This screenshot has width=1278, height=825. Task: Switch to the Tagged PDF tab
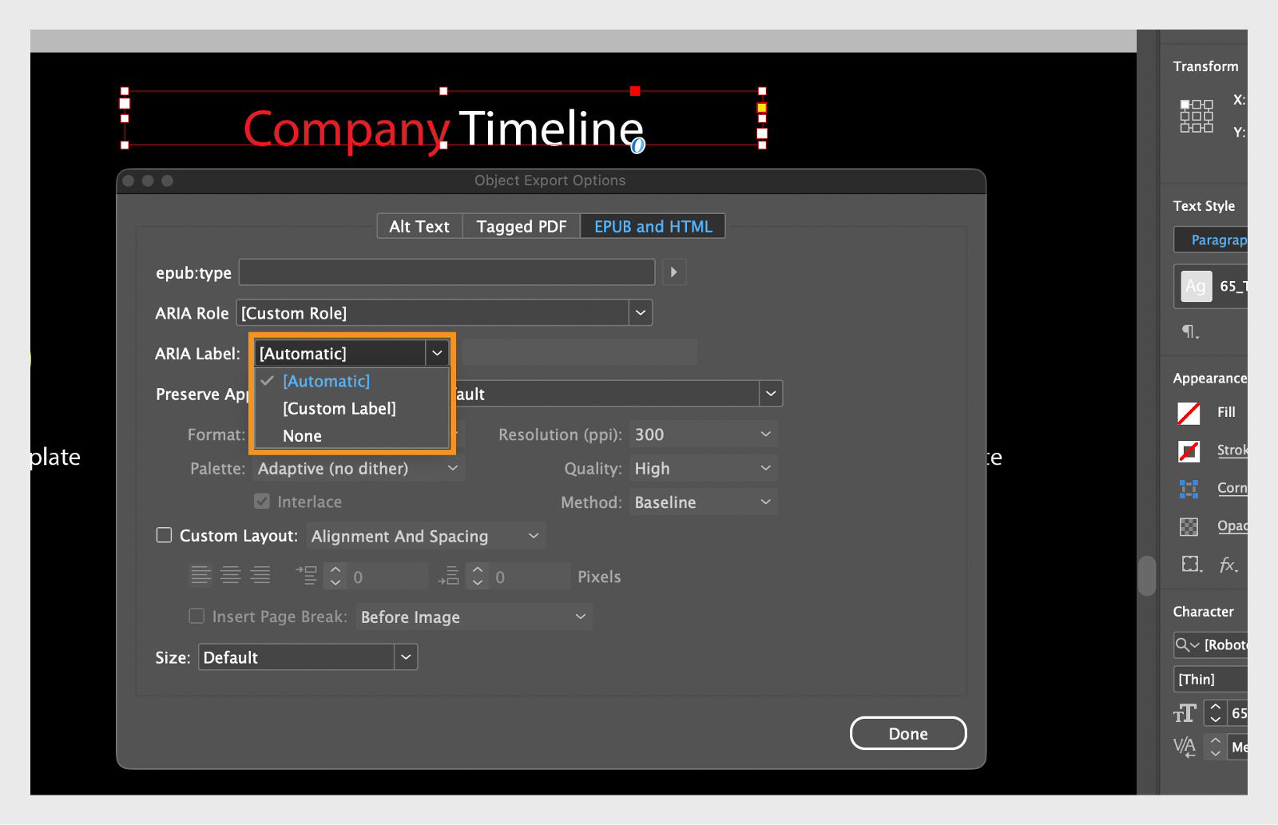[x=521, y=226]
